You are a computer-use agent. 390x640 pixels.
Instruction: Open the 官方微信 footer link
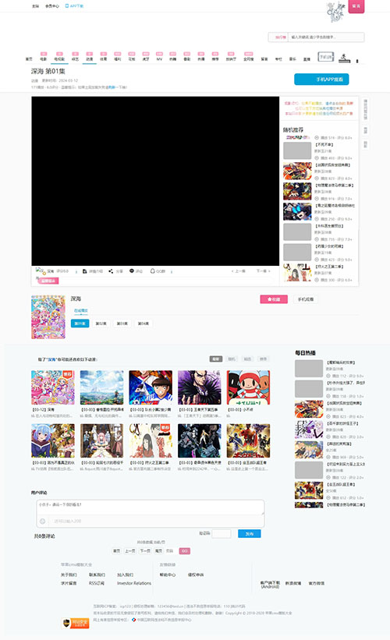point(317,583)
